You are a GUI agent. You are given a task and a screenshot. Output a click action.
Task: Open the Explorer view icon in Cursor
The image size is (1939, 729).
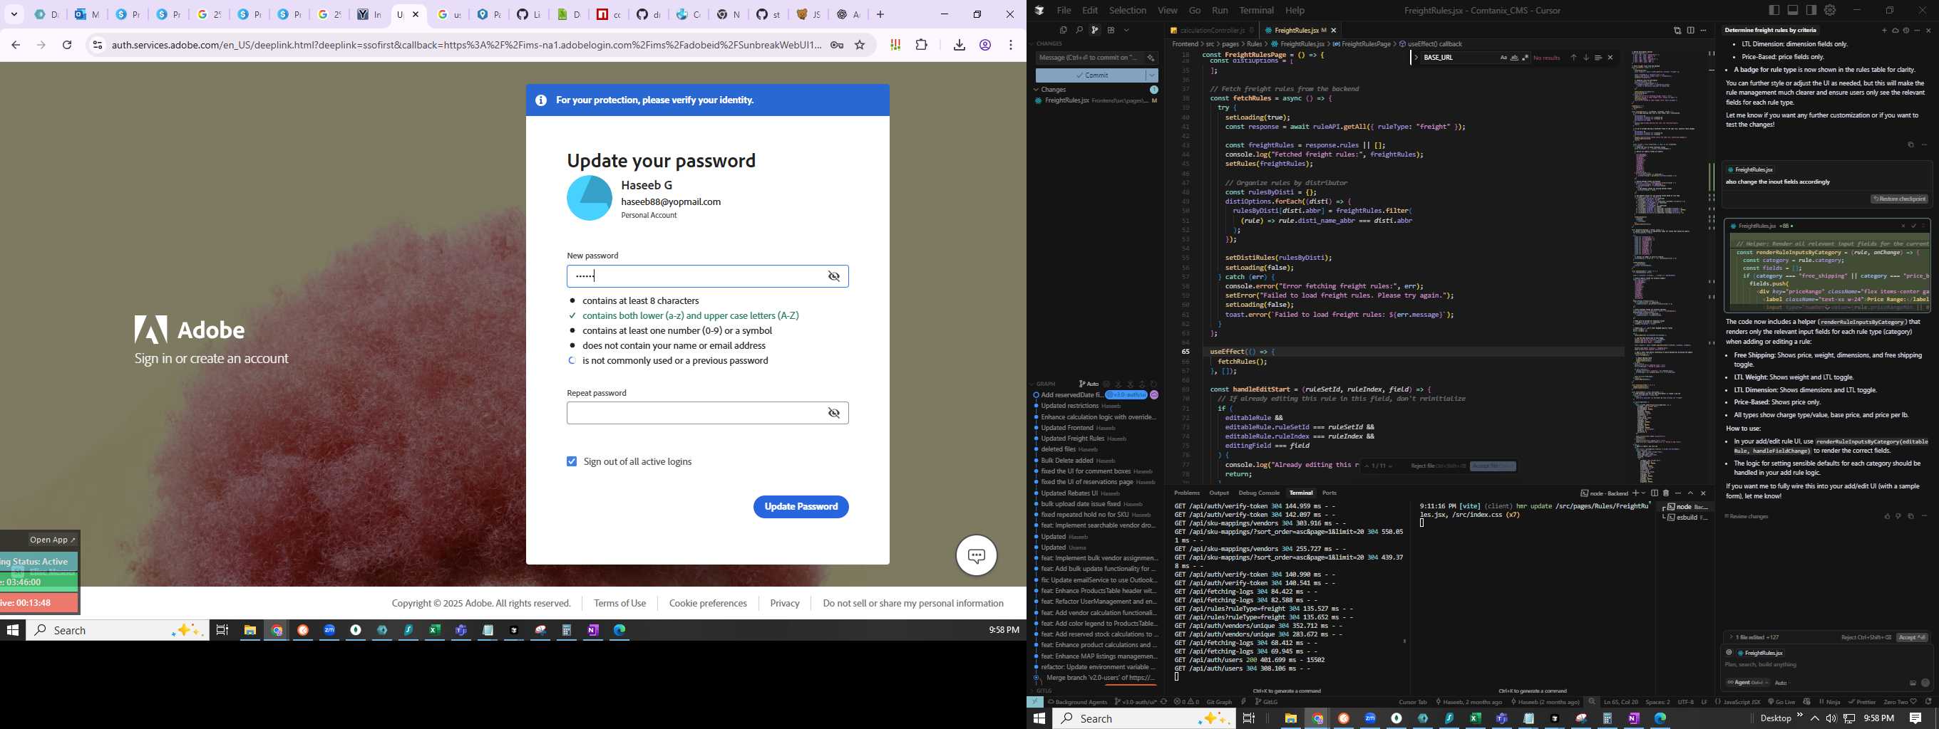pos(1064,30)
